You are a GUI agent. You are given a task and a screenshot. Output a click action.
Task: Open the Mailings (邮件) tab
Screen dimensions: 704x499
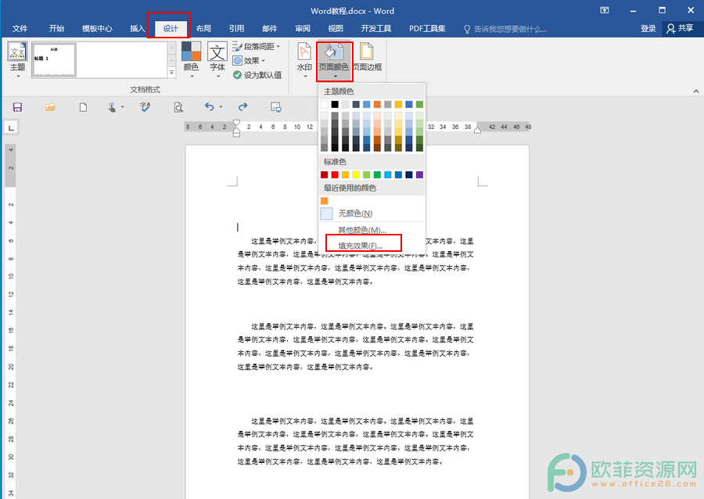coord(269,29)
